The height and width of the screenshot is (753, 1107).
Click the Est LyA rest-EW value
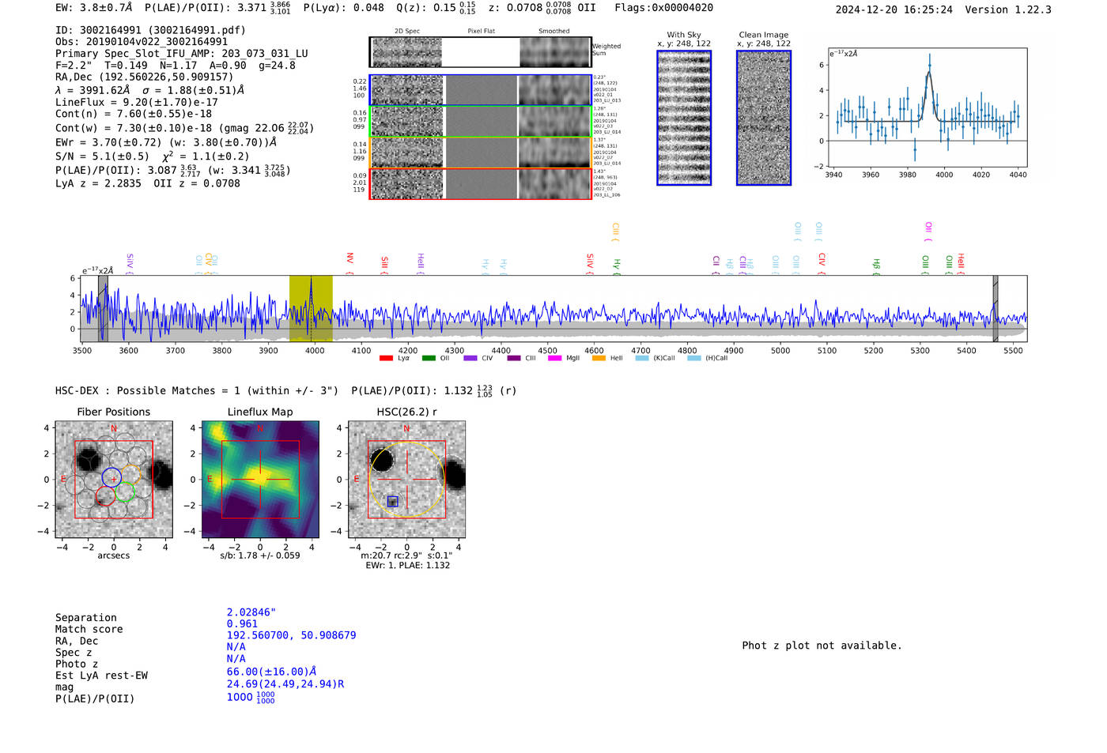[267, 672]
